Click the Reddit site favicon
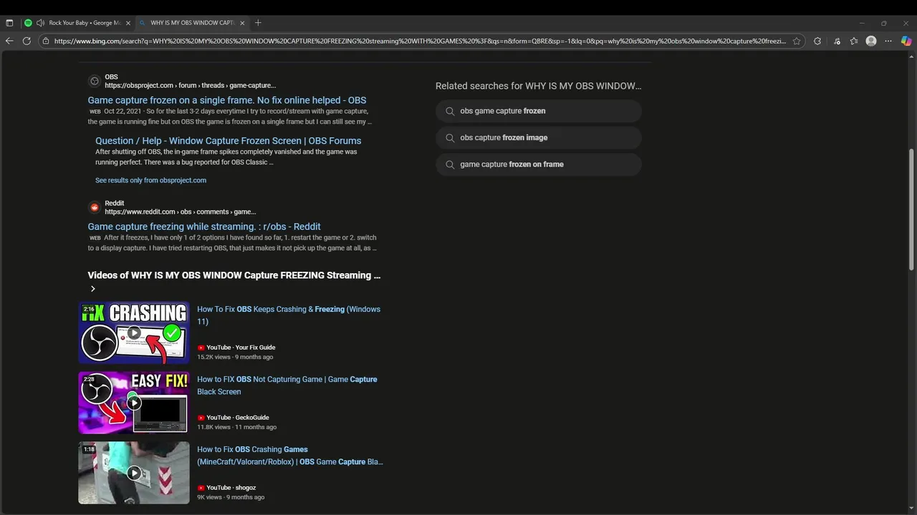This screenshot has width=917, height=515. [94, 207]
